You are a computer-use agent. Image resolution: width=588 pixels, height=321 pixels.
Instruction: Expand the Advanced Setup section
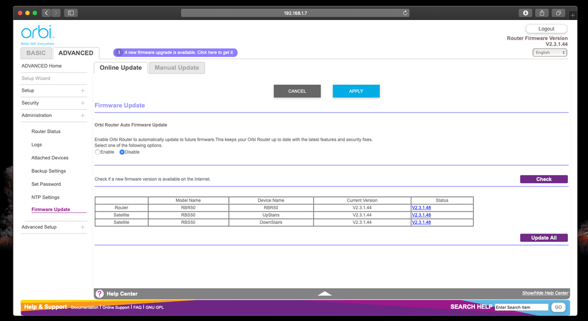point(82,227)
